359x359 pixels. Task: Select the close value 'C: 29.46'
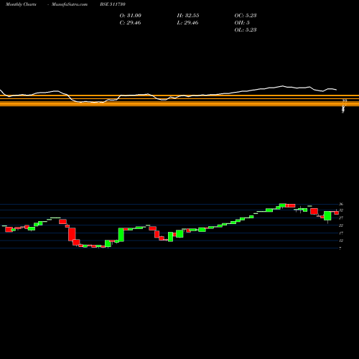[x=130, y=23]
